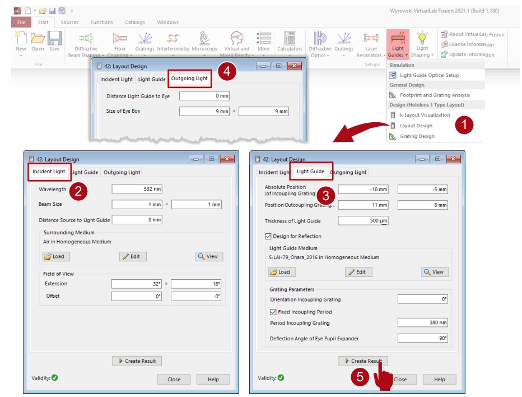Click Period Incoupling Grating 380 nm field
The height and width of the screenshot is (397, 522).
(422, 322)
